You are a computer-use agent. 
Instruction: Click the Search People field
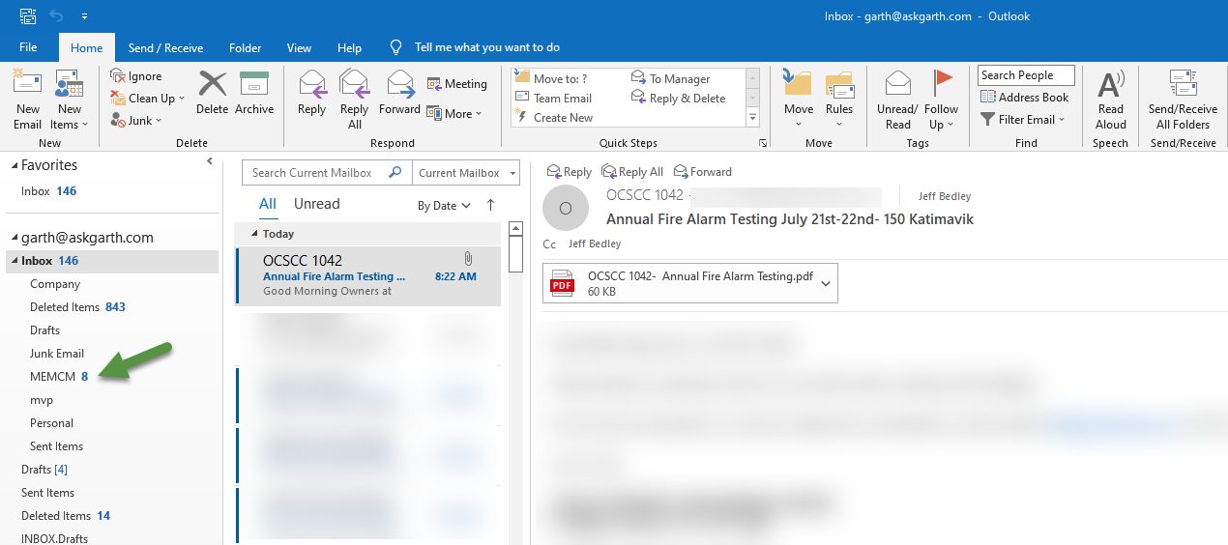[1027, 75]
